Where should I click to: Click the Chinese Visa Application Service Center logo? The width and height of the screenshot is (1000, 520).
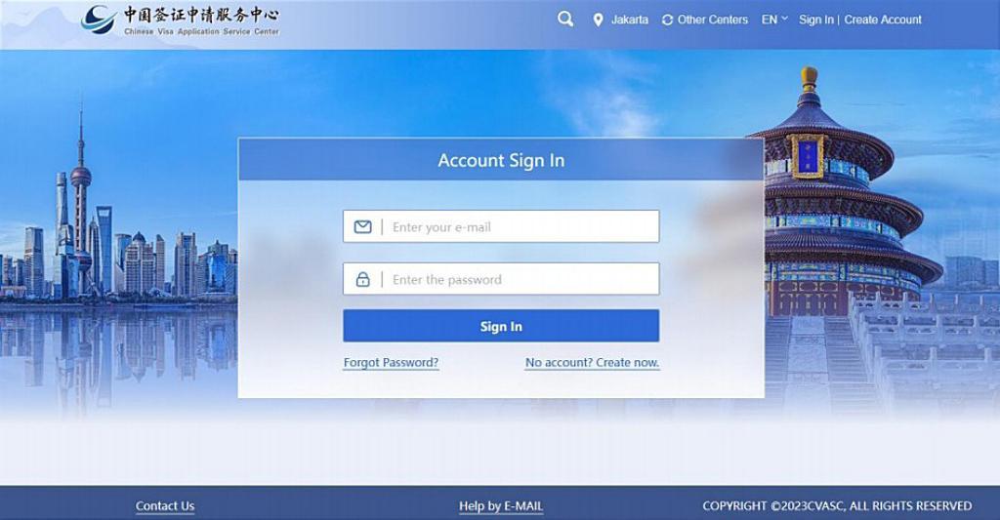[x=181, y=20]
